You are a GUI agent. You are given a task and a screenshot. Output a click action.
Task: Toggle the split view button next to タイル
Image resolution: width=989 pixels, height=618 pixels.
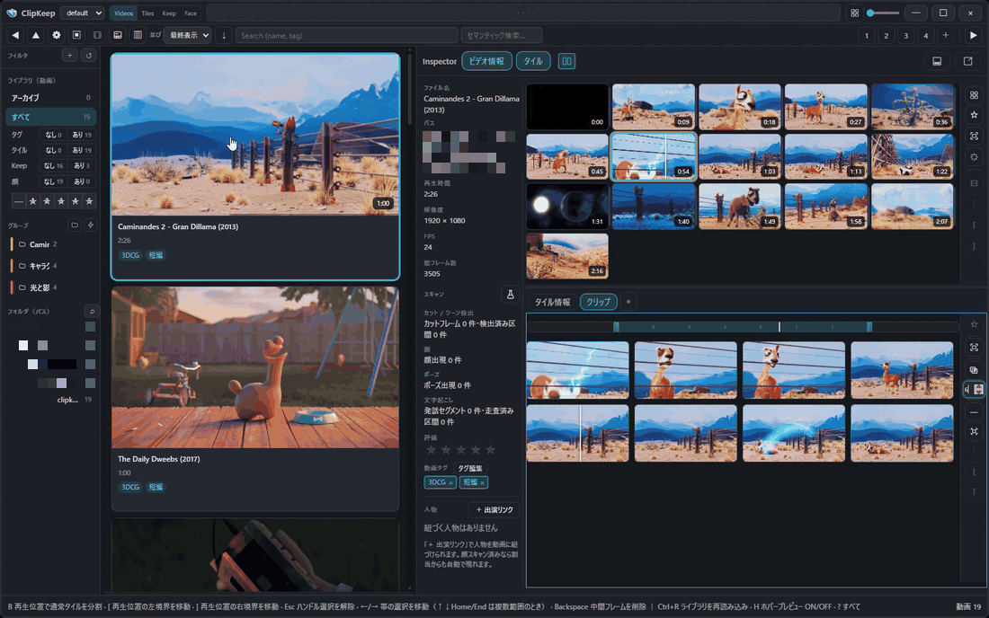pos(566,61)
